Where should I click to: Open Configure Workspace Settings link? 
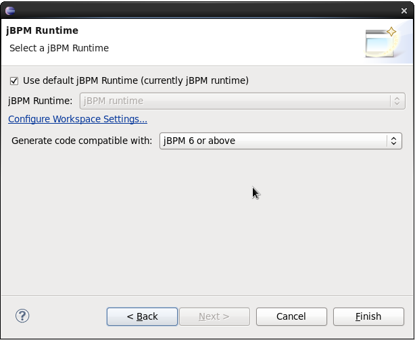coord(78,119)
